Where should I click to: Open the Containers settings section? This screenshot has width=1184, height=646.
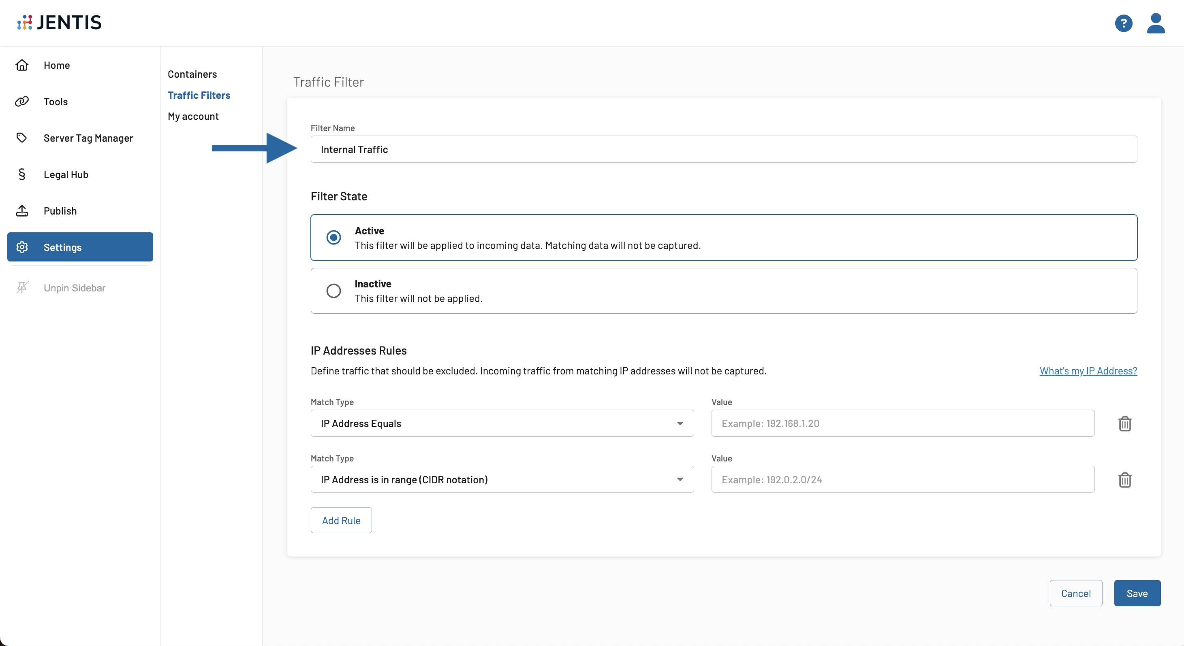pyautogui.click(x=192, y=74)
